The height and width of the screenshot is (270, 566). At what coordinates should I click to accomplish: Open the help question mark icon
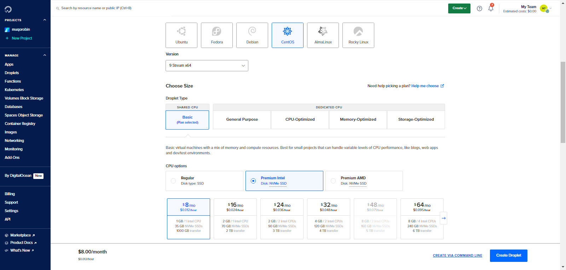(x=479, y=8)
